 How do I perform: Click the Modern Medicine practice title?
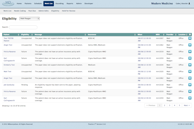pyautogui.click(x=162, y=4)
